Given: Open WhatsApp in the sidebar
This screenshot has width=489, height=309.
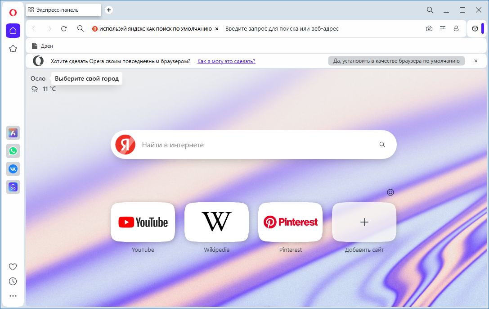Looking at the screenshot, I should [x=13, y=151].
